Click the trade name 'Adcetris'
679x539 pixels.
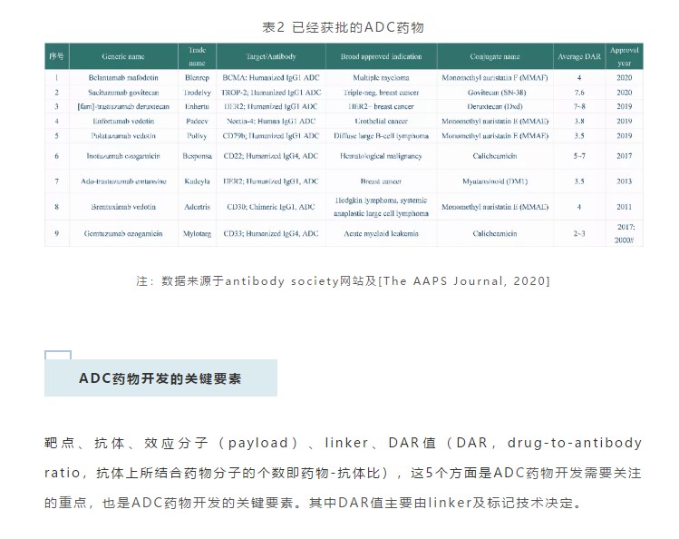click(x=197, y=207)
